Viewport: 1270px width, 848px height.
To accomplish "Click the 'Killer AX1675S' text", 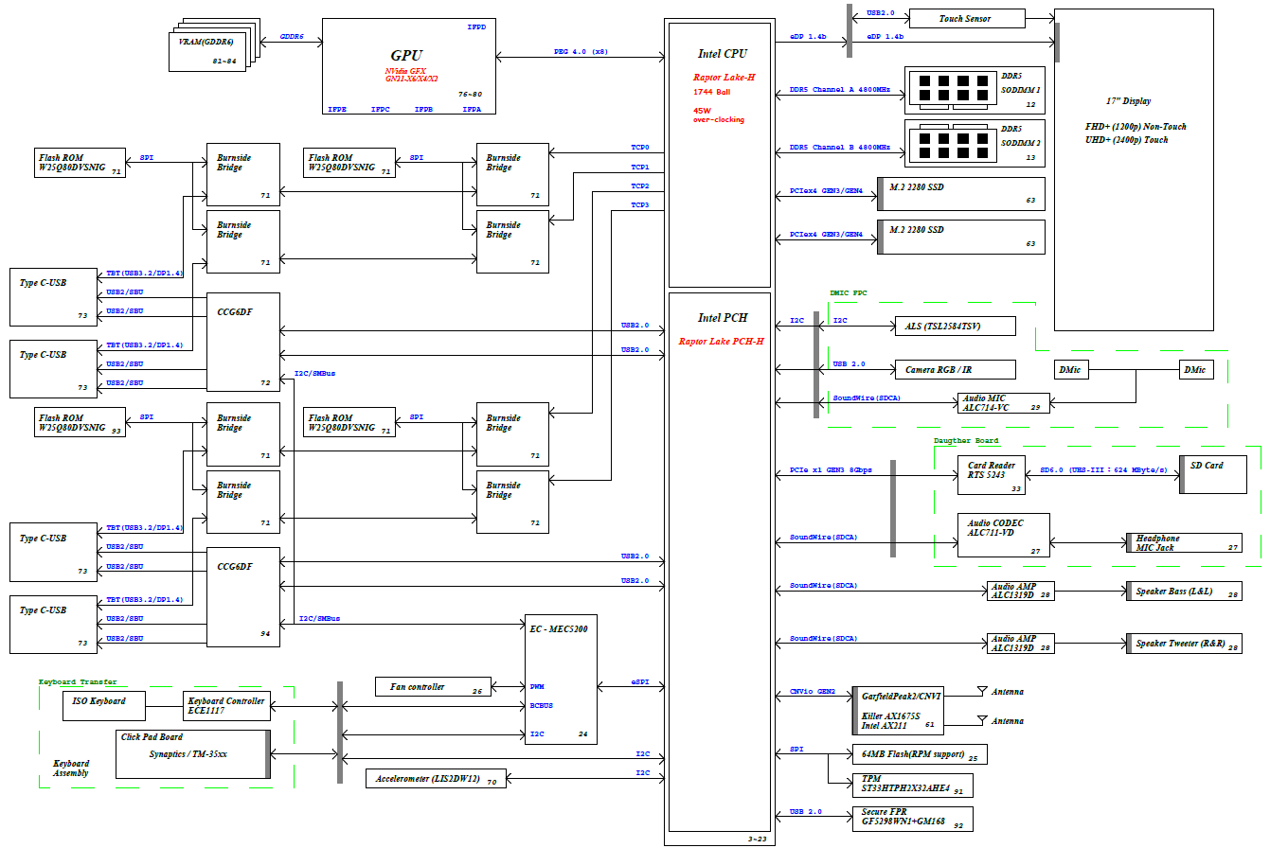I will click(890, 715).
